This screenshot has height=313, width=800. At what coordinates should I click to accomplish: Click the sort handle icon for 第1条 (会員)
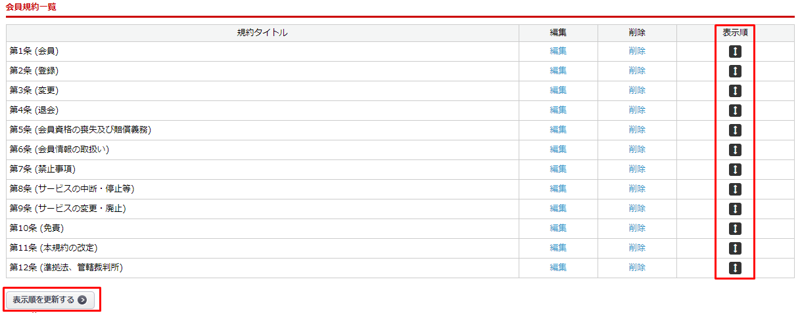tap(735, 52)
